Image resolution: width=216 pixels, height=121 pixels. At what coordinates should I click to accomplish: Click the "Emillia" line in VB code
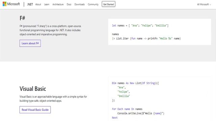point(124,96)
